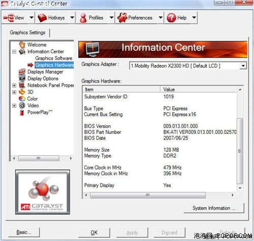Image resolution: width=254 pixels, height=241 pixels.
Task: Click the Profiles person icon
Action: point(83,18)
